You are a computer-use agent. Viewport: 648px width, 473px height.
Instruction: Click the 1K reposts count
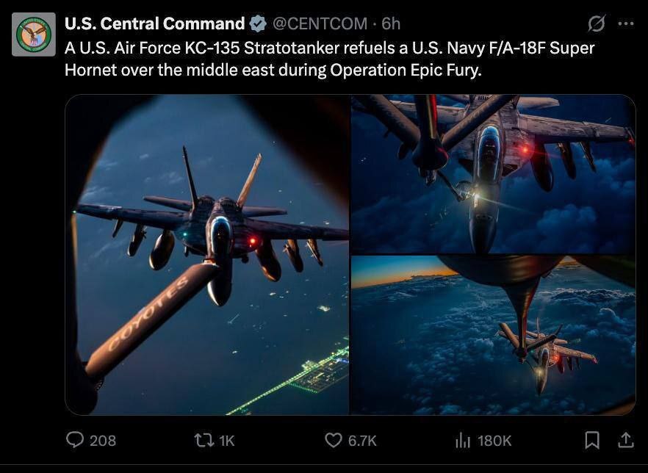(x=226, y=440)
